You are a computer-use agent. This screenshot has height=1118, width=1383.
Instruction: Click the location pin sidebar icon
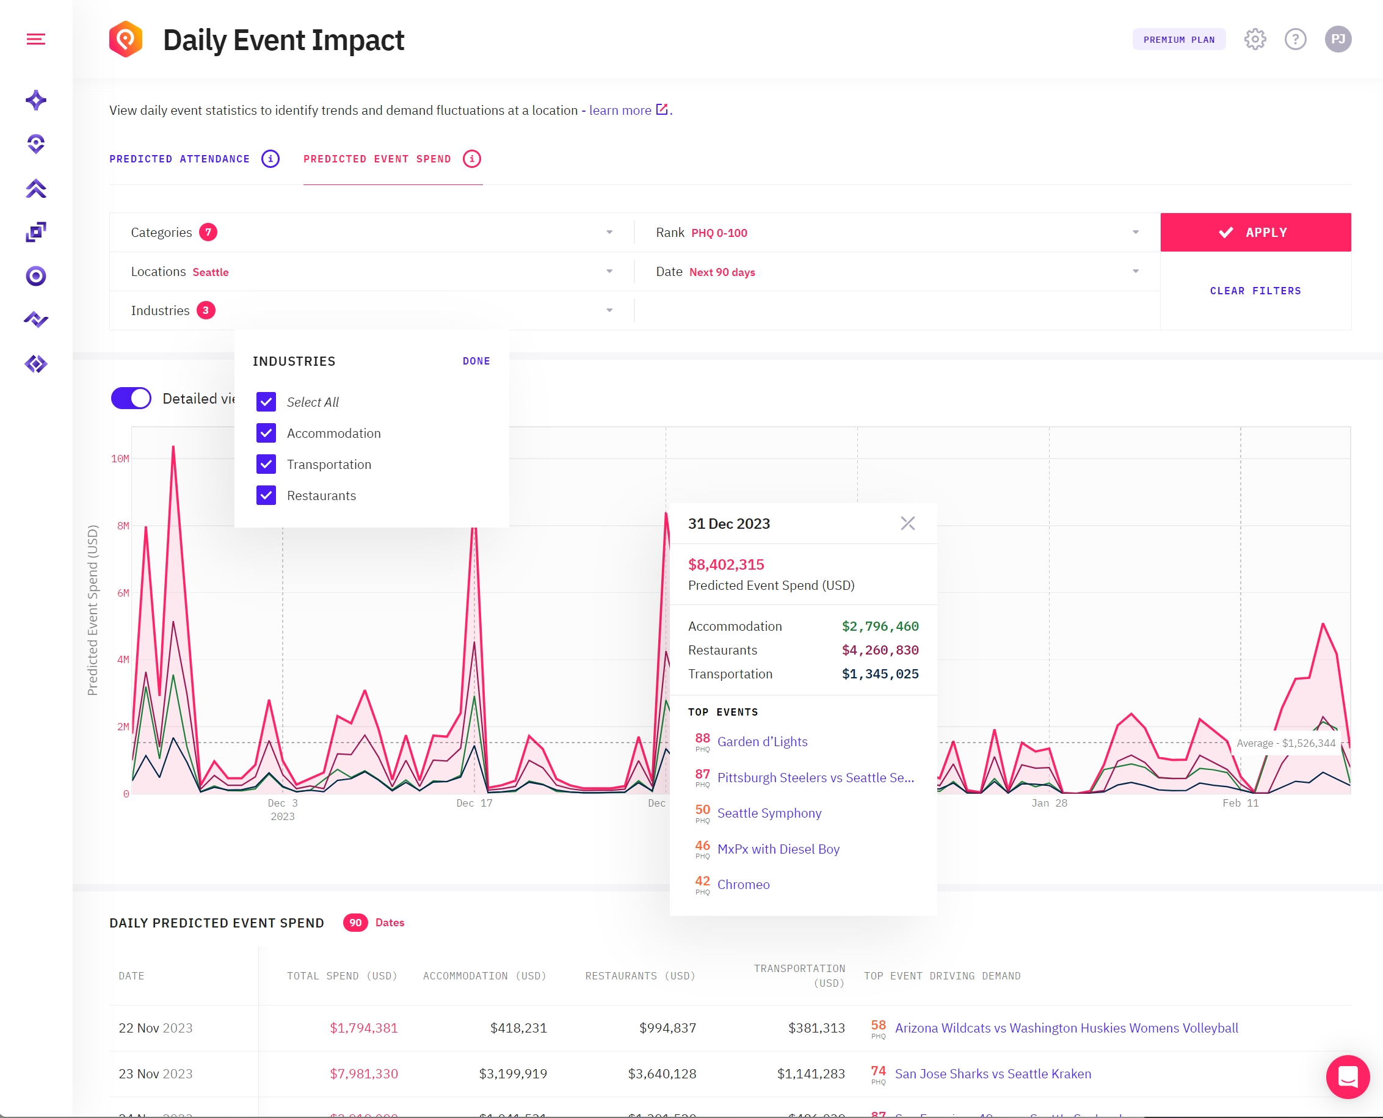[36, 144]
